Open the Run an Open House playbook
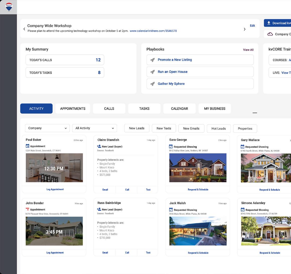 tap(200, 72)
